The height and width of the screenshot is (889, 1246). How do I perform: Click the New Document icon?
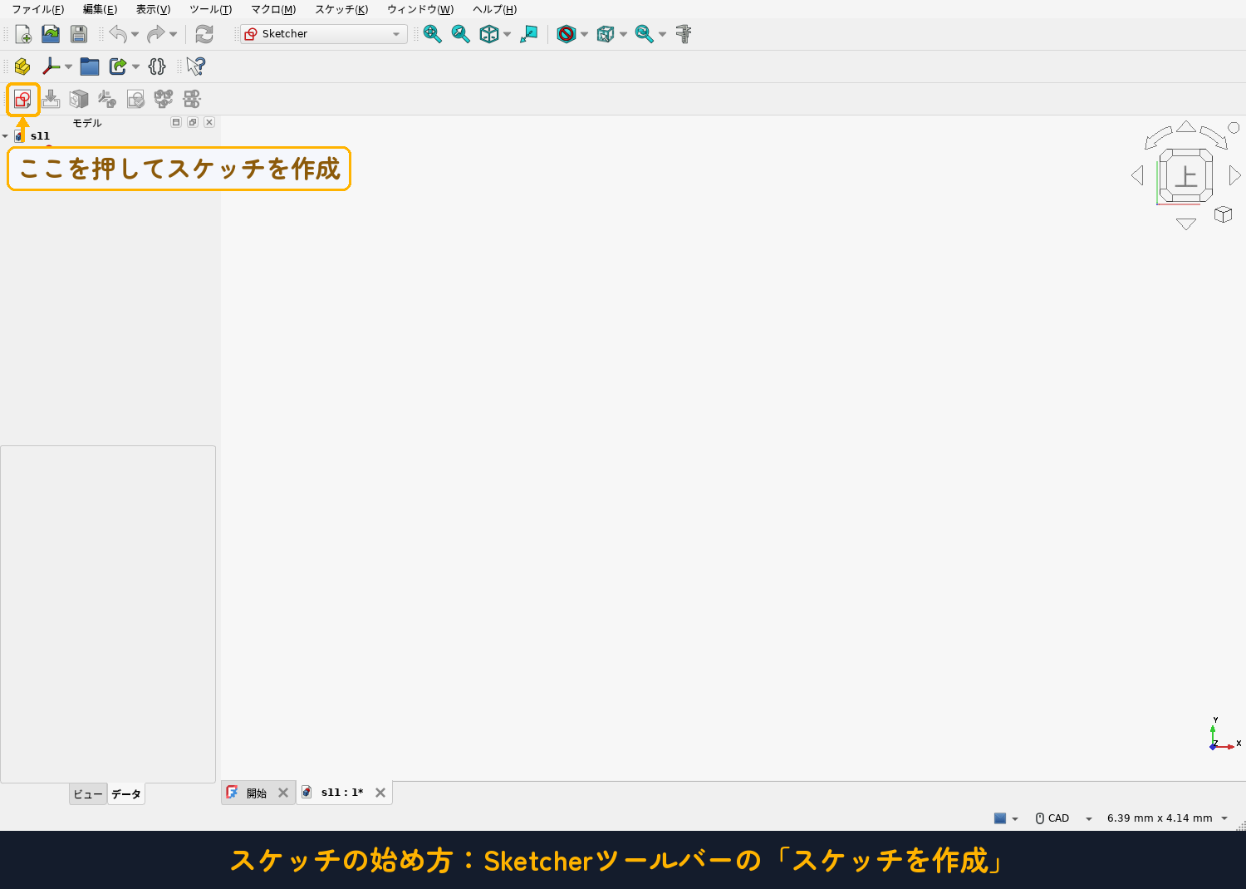coord(23,34)
